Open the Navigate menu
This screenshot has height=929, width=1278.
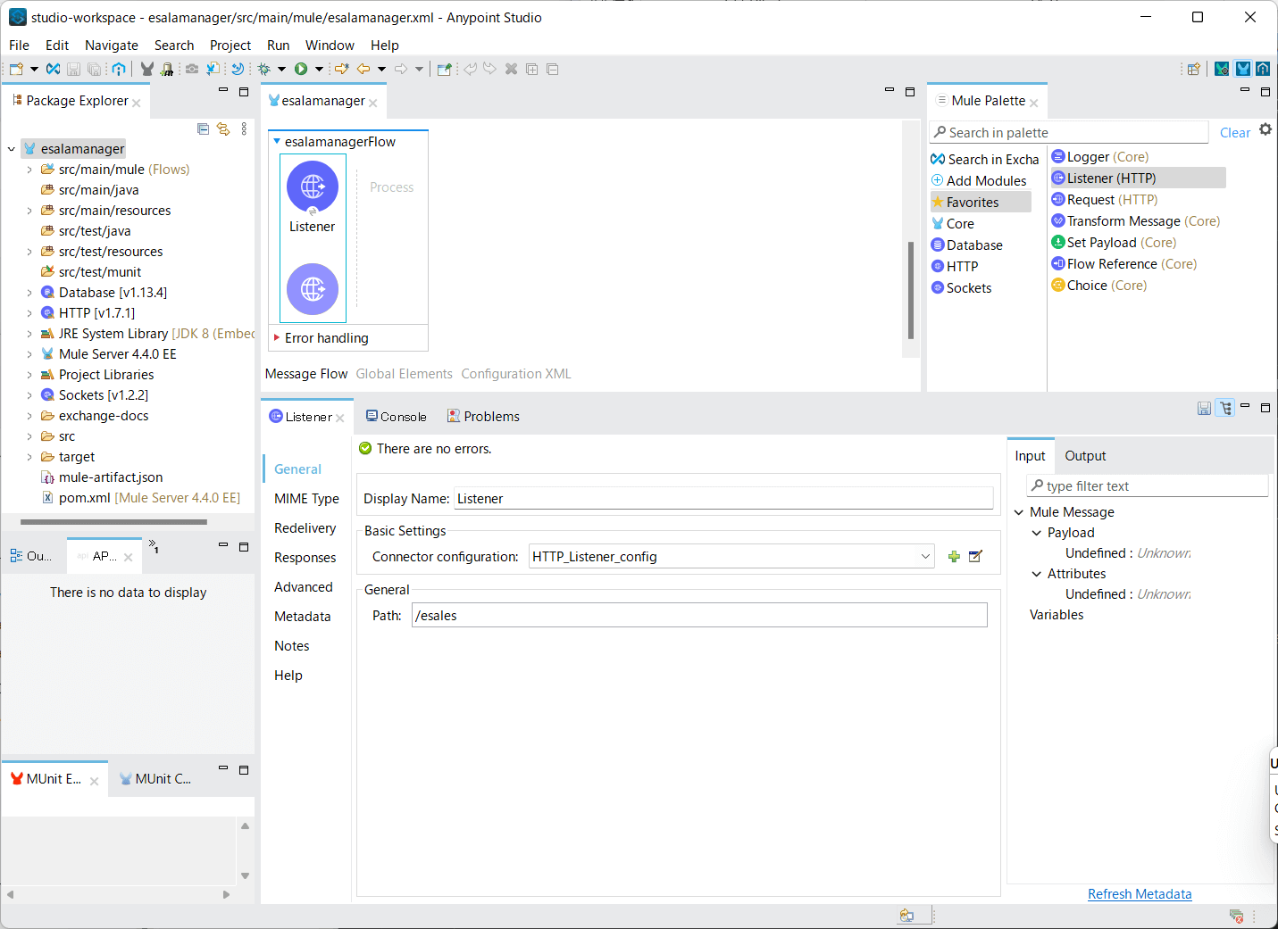pos(111,46)
